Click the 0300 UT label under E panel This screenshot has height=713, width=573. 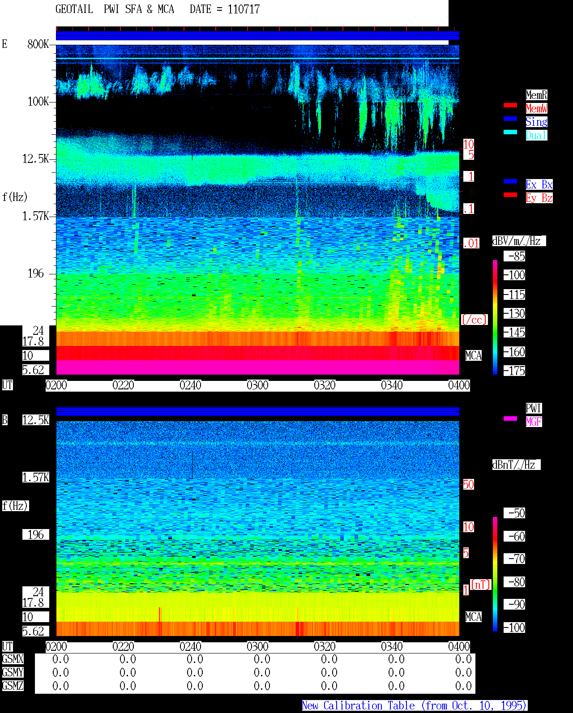tap(258, 385)
